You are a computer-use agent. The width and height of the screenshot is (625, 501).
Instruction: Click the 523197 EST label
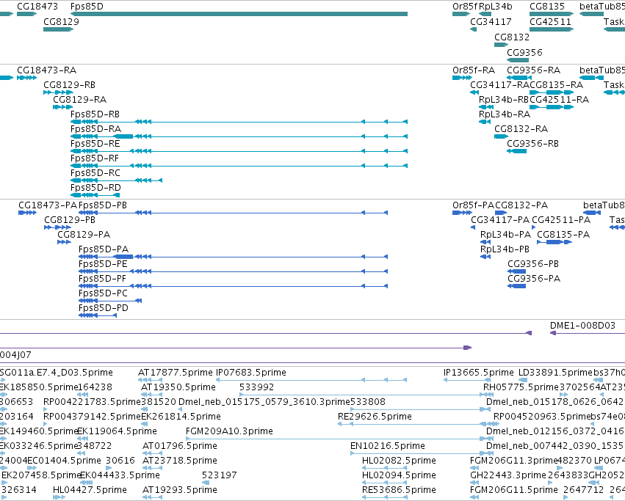tap(220, 475)
